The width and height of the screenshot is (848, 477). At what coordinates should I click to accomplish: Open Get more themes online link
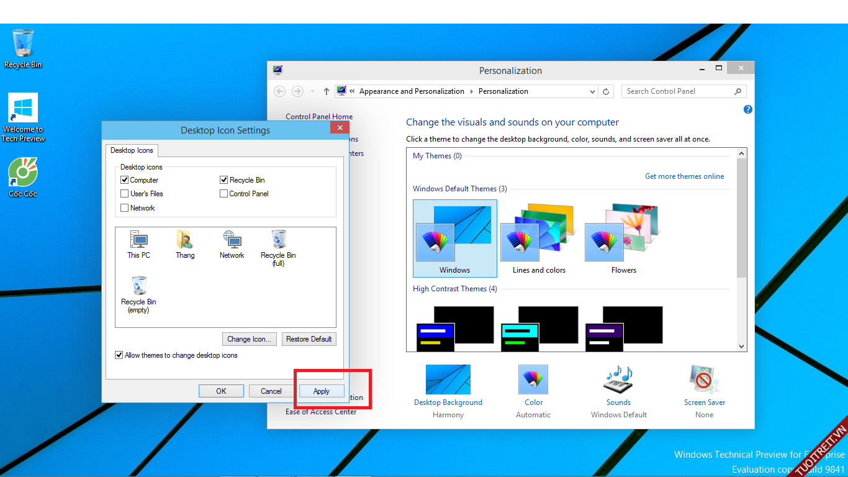tap(684, 176)
